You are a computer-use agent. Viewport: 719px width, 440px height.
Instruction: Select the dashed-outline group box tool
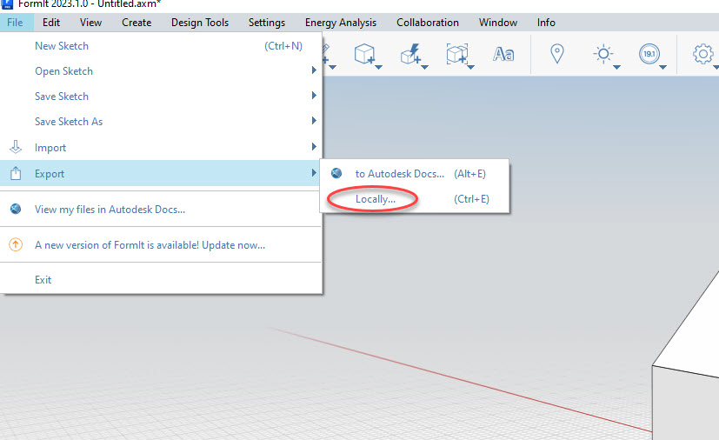pyautogui.click(x=456, y=54)
